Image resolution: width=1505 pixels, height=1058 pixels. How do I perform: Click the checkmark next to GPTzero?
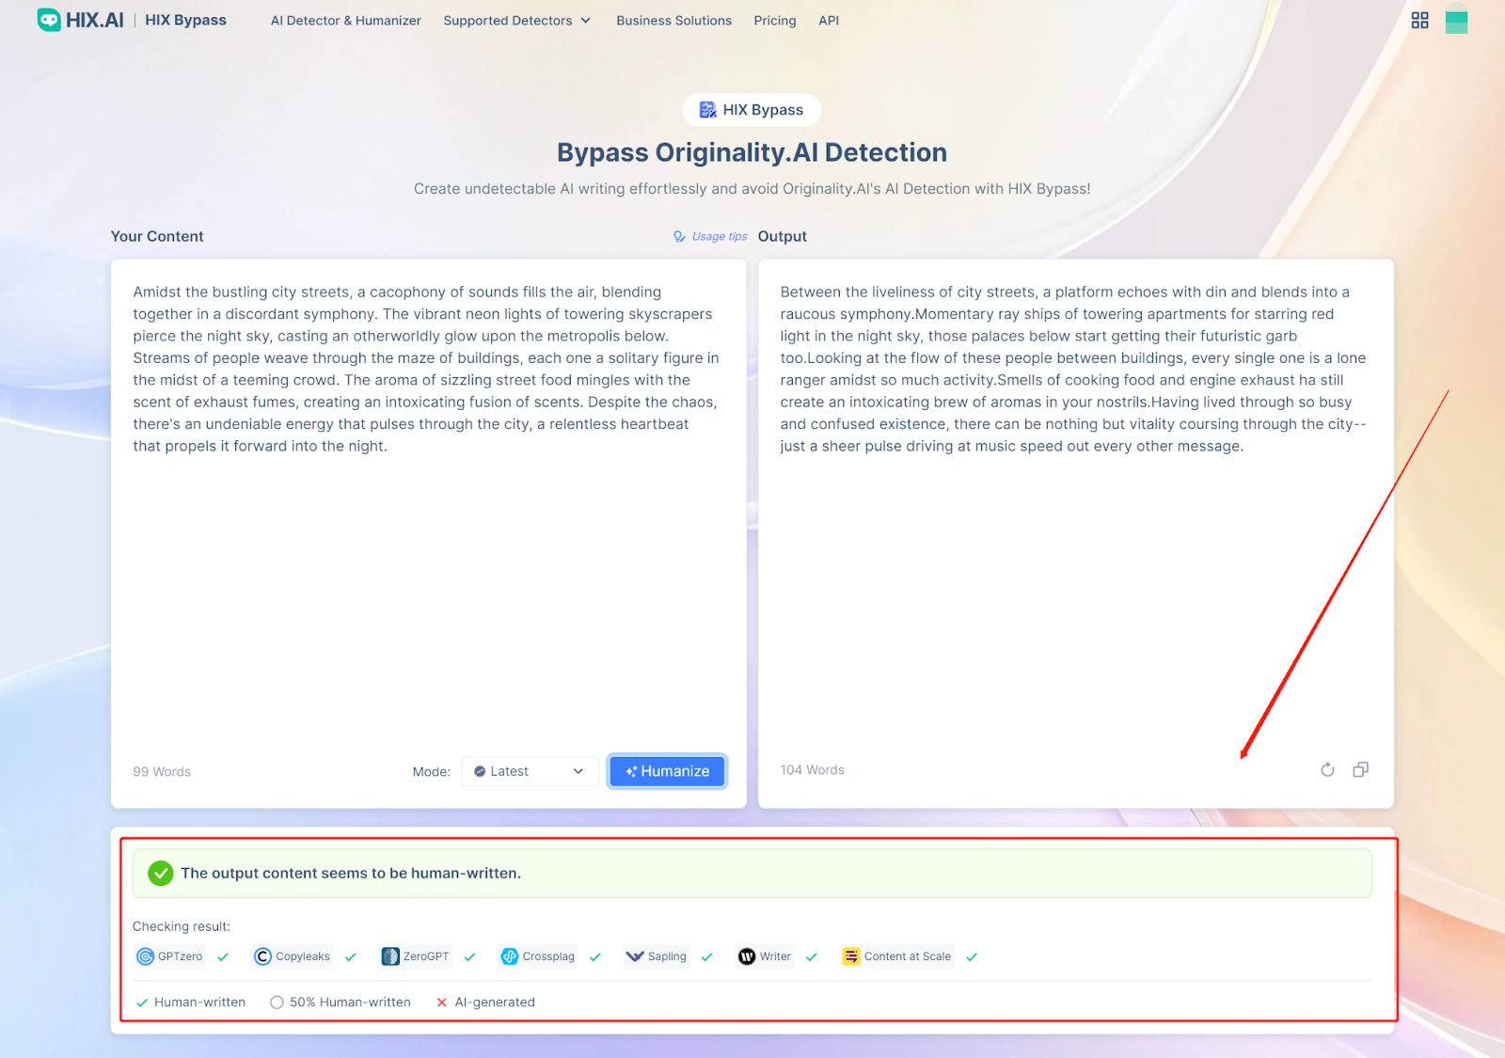click(223, 957)
